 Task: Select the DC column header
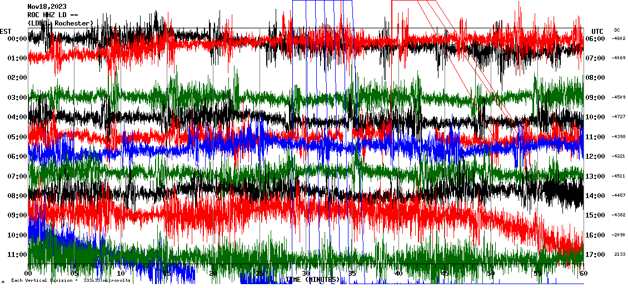[617, 30]
